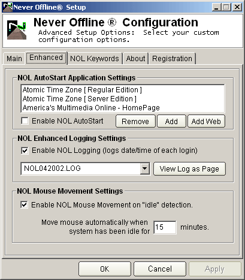
Task: Select Atomic Time Zone [Regular Edition] entry
Action: 123,90
